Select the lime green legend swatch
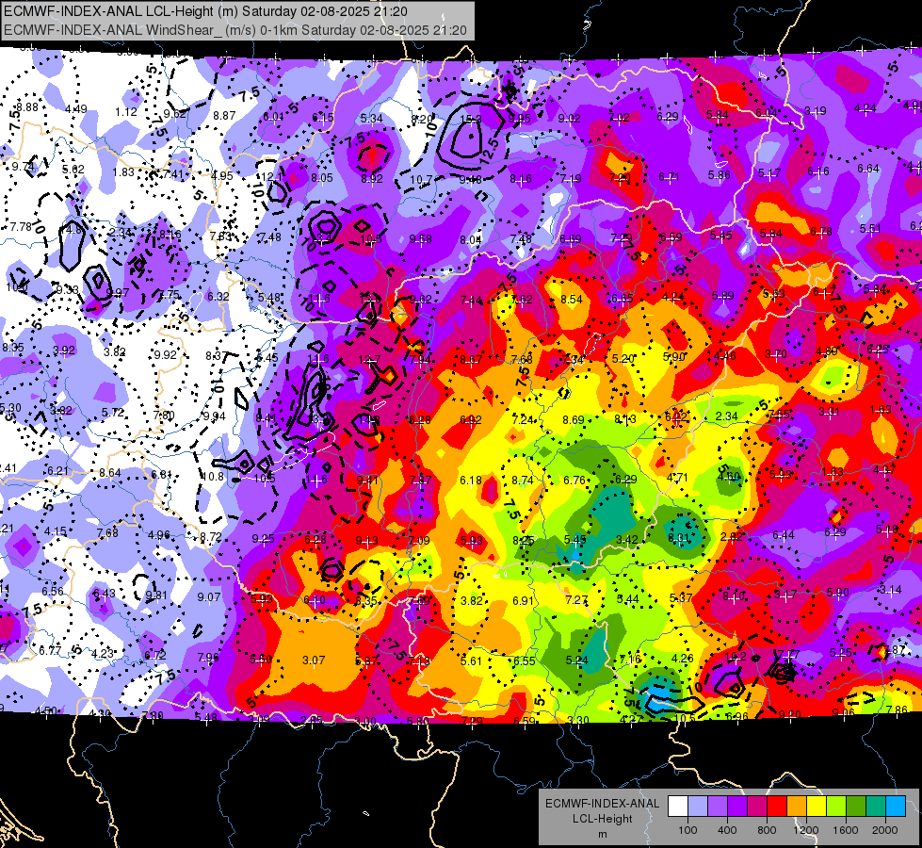 tap(836, 807)
